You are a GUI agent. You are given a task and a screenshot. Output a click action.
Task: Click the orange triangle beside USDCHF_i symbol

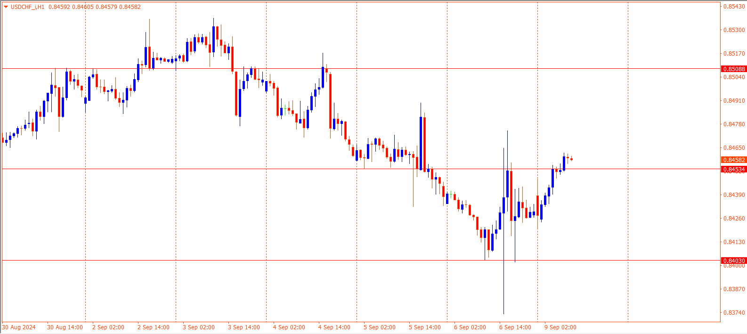pyautogui.click(x=6, y=7)
